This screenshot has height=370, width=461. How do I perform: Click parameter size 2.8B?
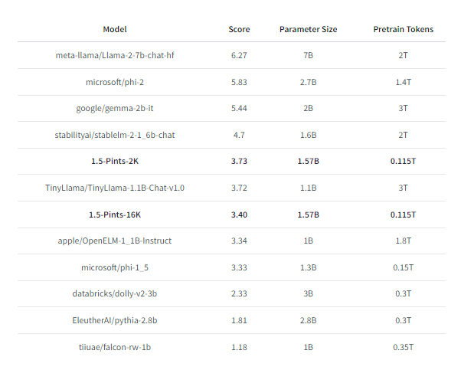click(x=308, y=320)
